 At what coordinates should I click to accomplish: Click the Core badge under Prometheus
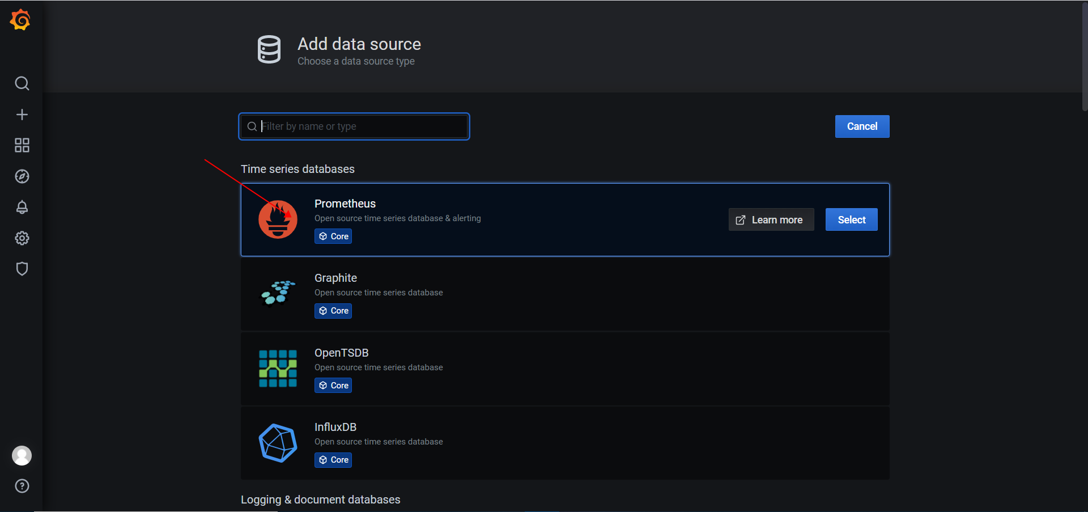(x=333, y=236)
